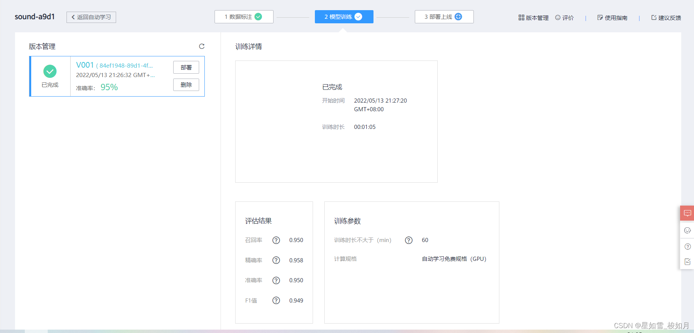The image size is (694, 333).
Task: Click the 部署 button for V001
Action: click(x=186, y=67)
